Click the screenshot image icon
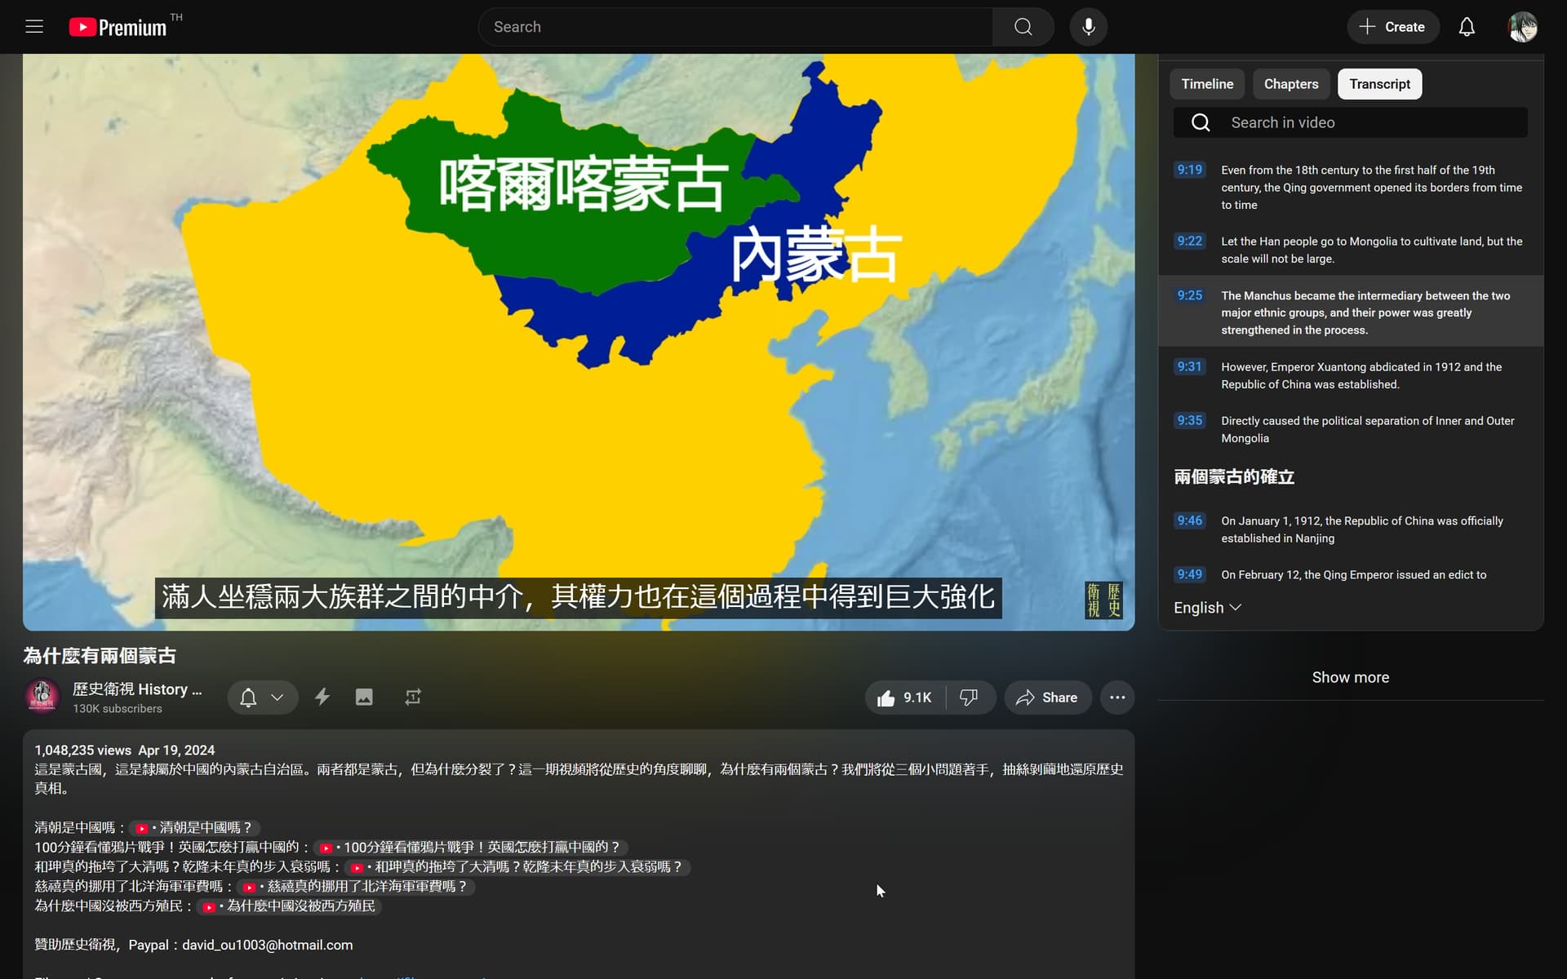 [x=364, y=697]
